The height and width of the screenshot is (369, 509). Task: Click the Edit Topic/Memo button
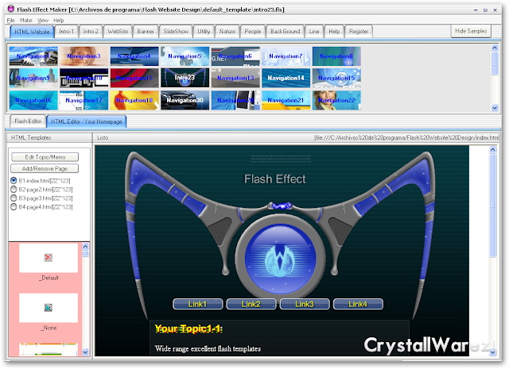coord(45,157)
